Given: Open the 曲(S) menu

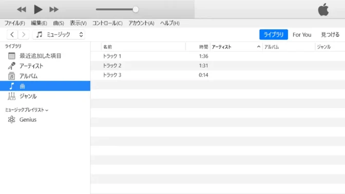Looking at the screenshot, I should (59, 23).
